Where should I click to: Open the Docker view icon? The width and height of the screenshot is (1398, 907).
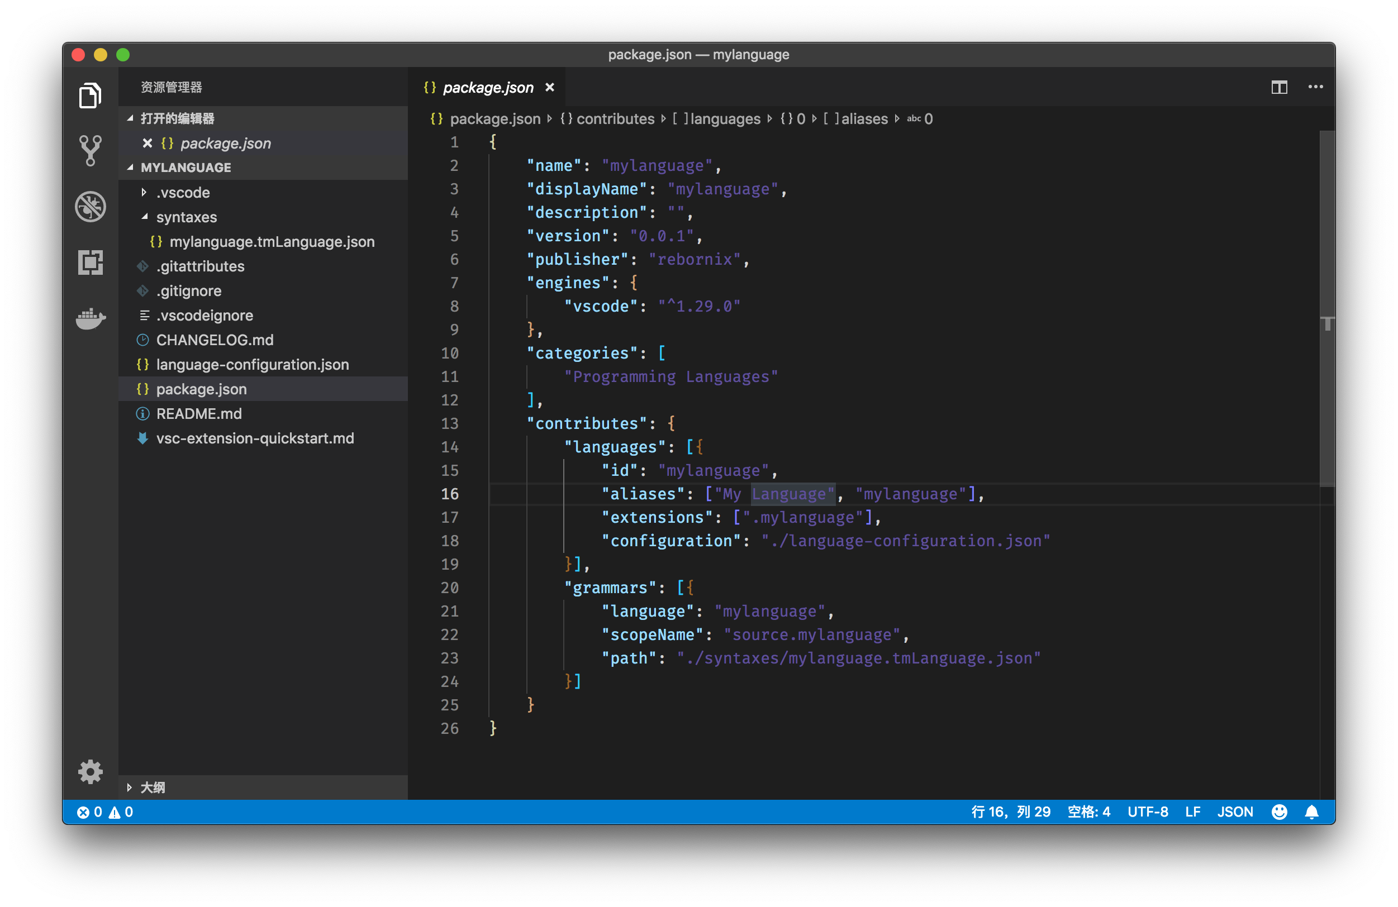click(90, 318)
